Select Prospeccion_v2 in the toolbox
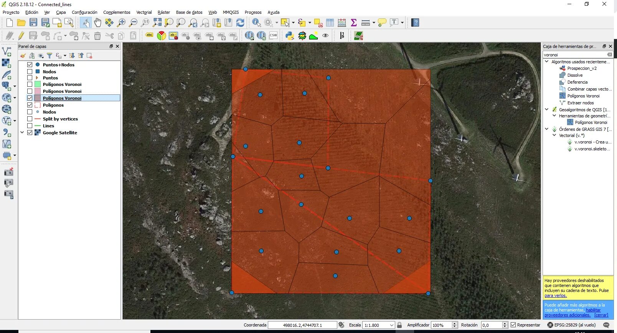The width and height of the screenshot is (617, 333). coord(582,68)
